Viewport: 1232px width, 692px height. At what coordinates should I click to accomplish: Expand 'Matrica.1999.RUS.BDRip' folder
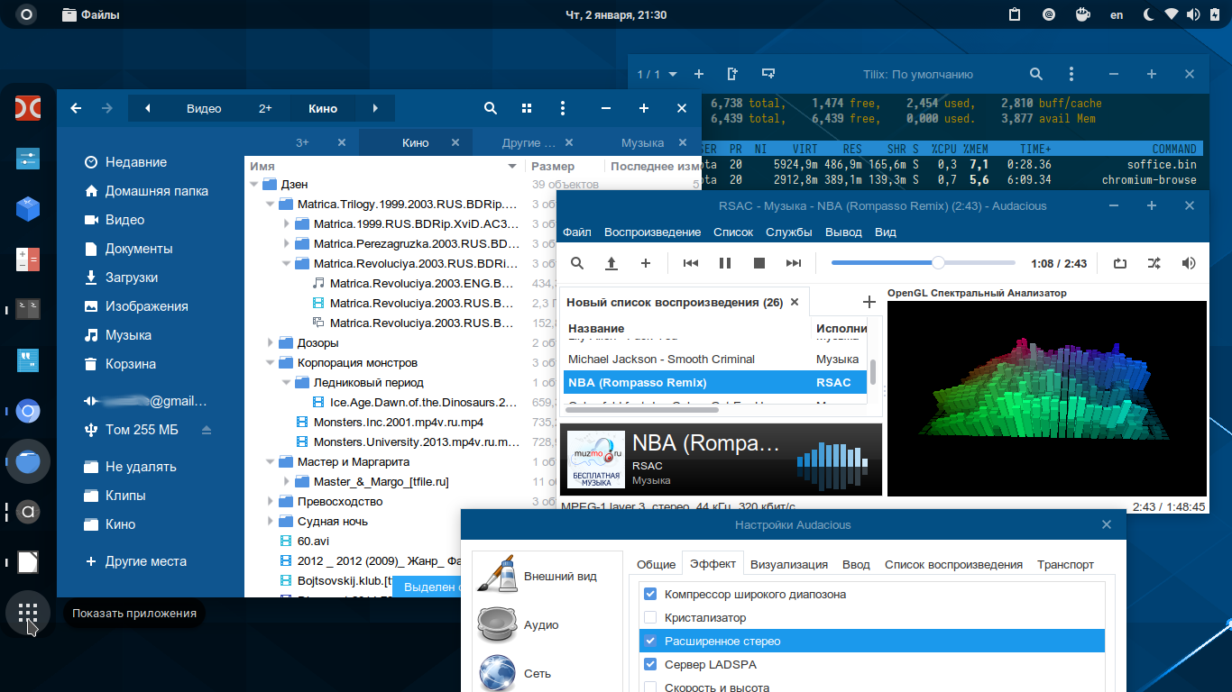(287, 223)
